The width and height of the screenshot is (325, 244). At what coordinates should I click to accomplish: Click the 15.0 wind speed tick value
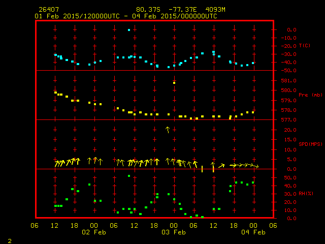(x=290, y=140)
